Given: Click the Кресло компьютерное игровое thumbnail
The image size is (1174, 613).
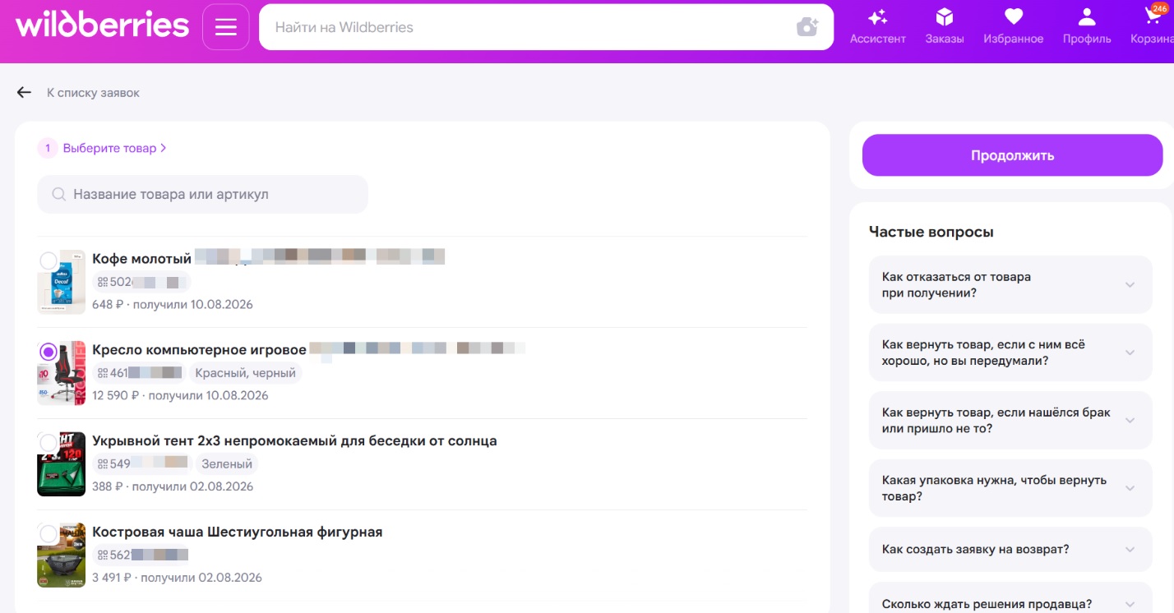Looking at the screenshot, I should click(61, 373).
